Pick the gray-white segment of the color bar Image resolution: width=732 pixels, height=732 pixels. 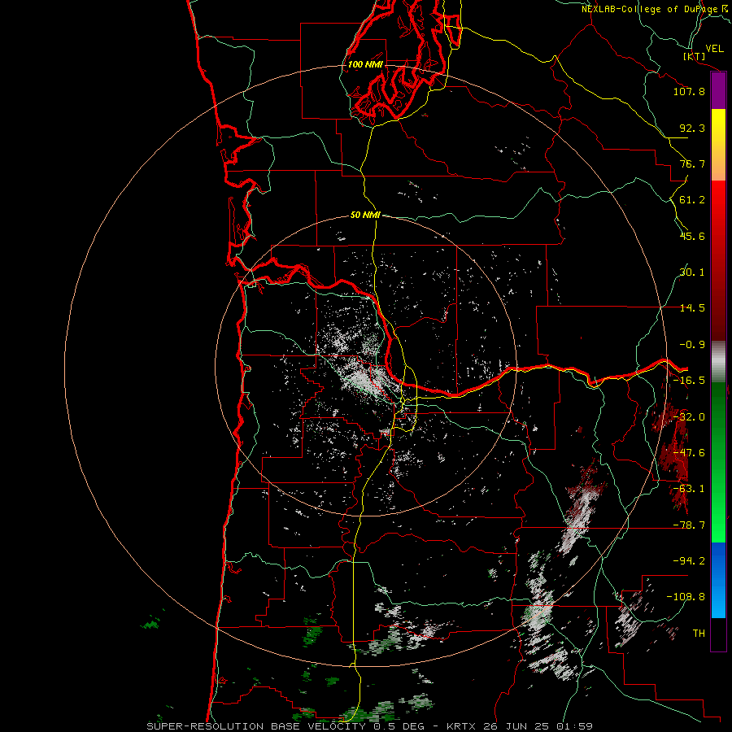718,362
